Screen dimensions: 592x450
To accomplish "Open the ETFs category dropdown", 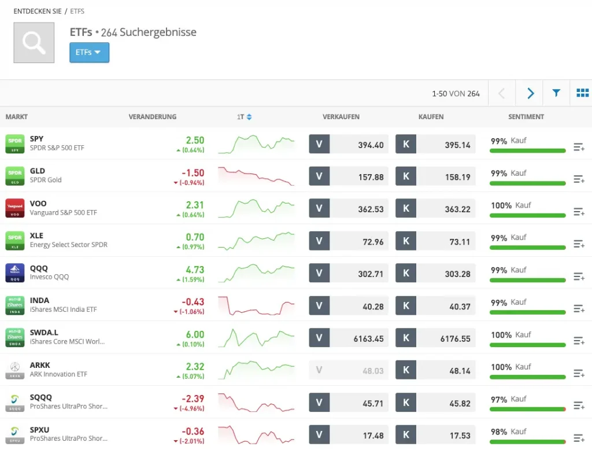I will [89, 52].
